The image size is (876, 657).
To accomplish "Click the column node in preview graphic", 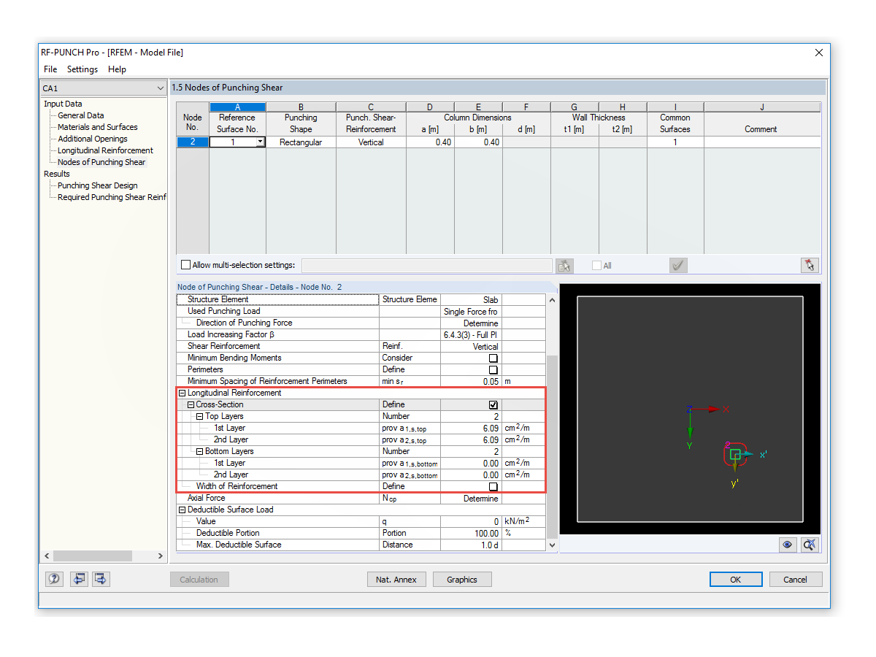I will click(x=735, y=454).
